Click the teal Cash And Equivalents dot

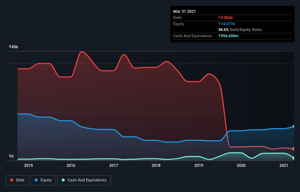63,180
